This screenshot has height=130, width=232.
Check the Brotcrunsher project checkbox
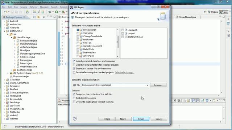78,30
